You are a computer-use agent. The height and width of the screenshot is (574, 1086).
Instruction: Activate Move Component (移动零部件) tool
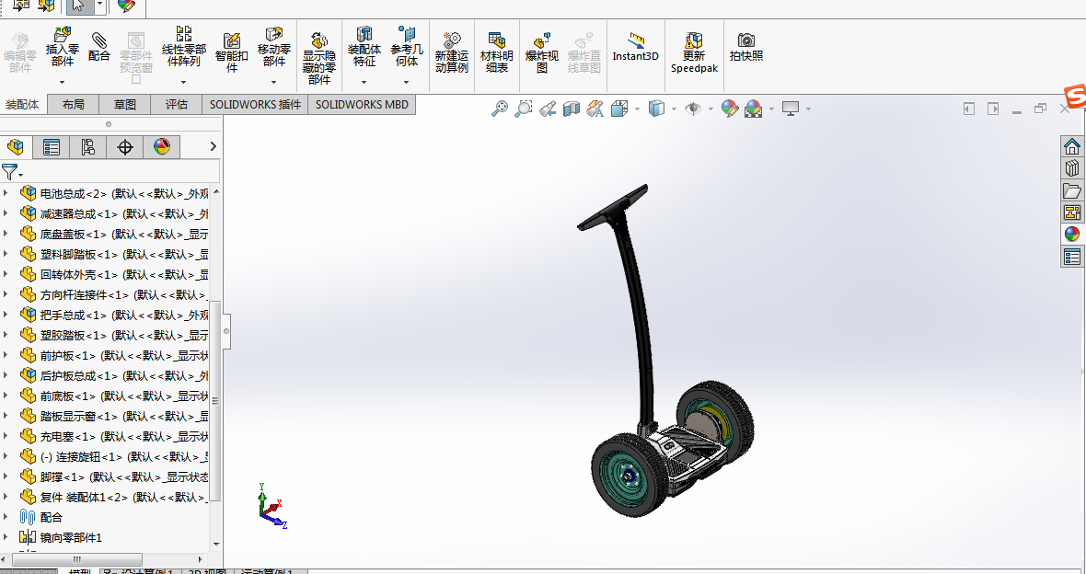(x=274, y=47)
